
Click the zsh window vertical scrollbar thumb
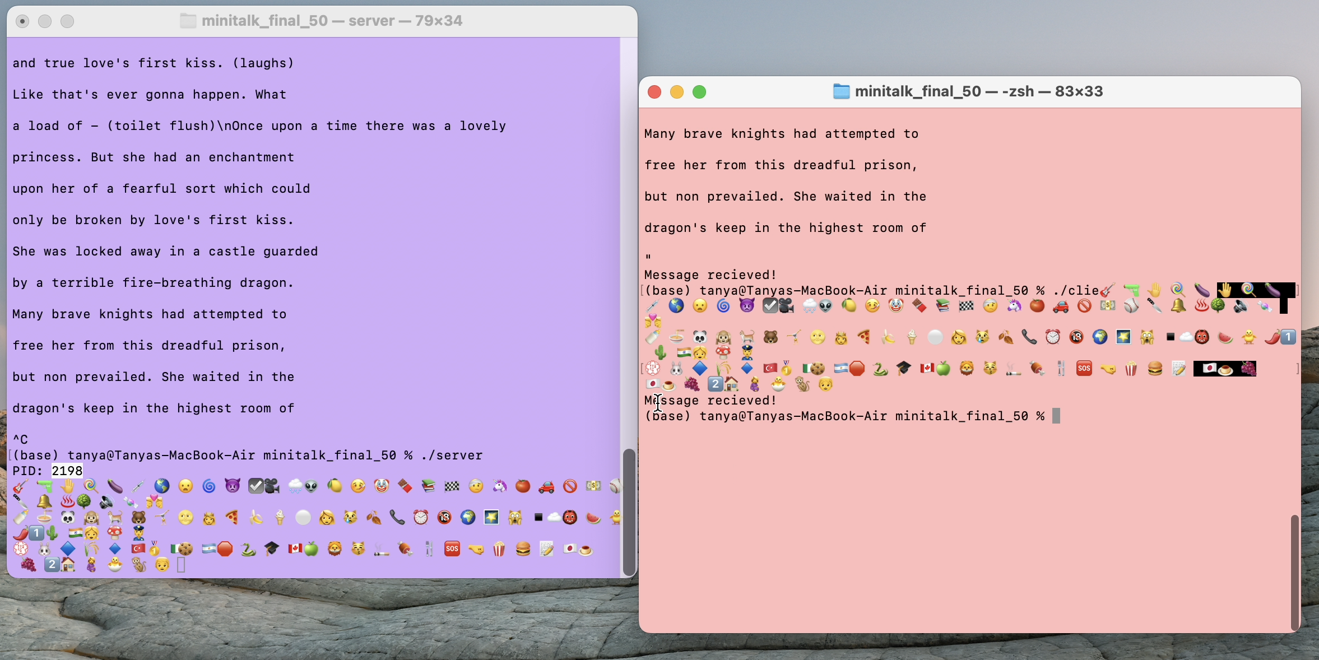coord(1294,571)
